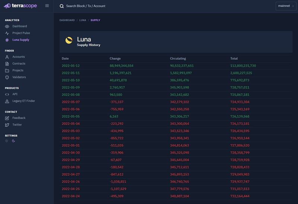
Task: Click the Circulating column header
Action: (178, 59)
